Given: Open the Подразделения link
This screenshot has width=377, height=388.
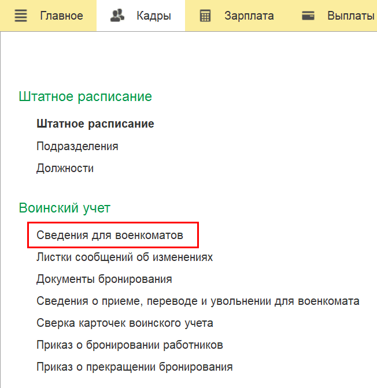Looking at the screenshot, I should (77, 146).
